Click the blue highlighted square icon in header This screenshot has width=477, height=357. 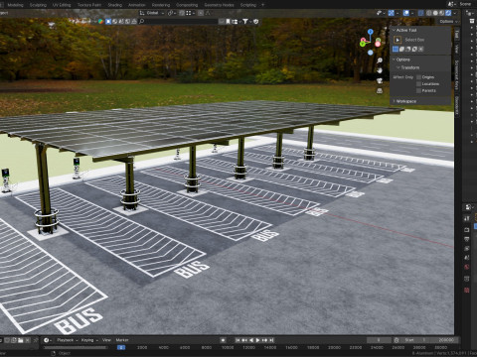[108, 22]
